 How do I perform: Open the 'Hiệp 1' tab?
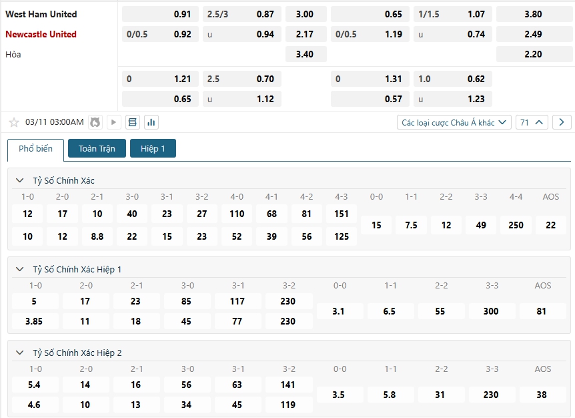click(x=153, y=149)
